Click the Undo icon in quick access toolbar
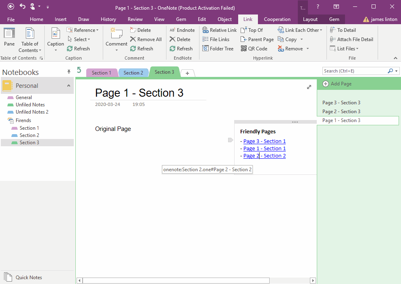The image size is (401, 284). tap(23, 6)
